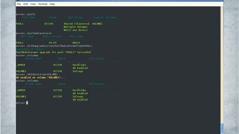Click the '/poolmediaversion' command text
The height and width of the screenshot is (134, 239).
[x=39, y=33]
